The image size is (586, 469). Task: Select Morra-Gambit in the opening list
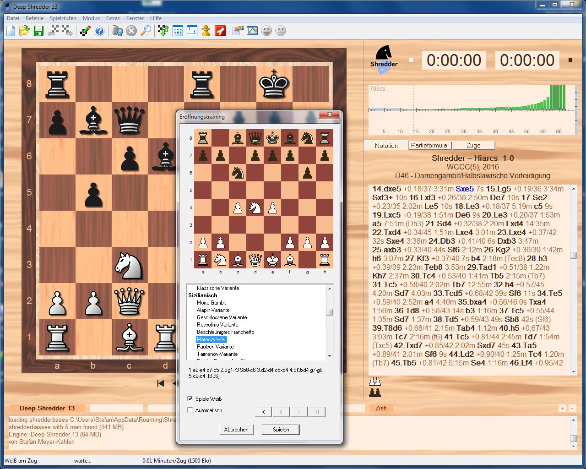coord(212,303)
